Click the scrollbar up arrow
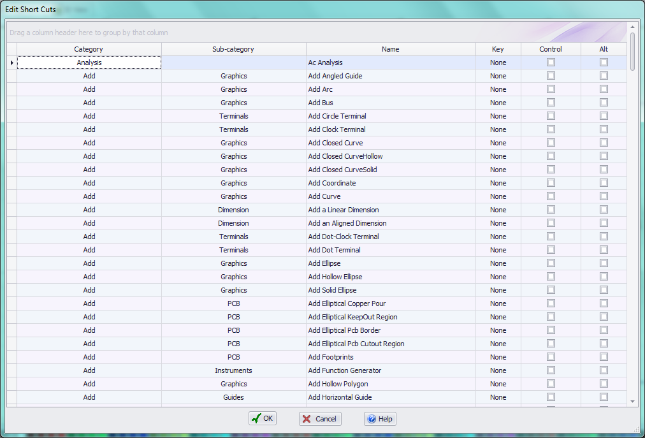Viewport: 645px width, 438px height. pos(632,27)
